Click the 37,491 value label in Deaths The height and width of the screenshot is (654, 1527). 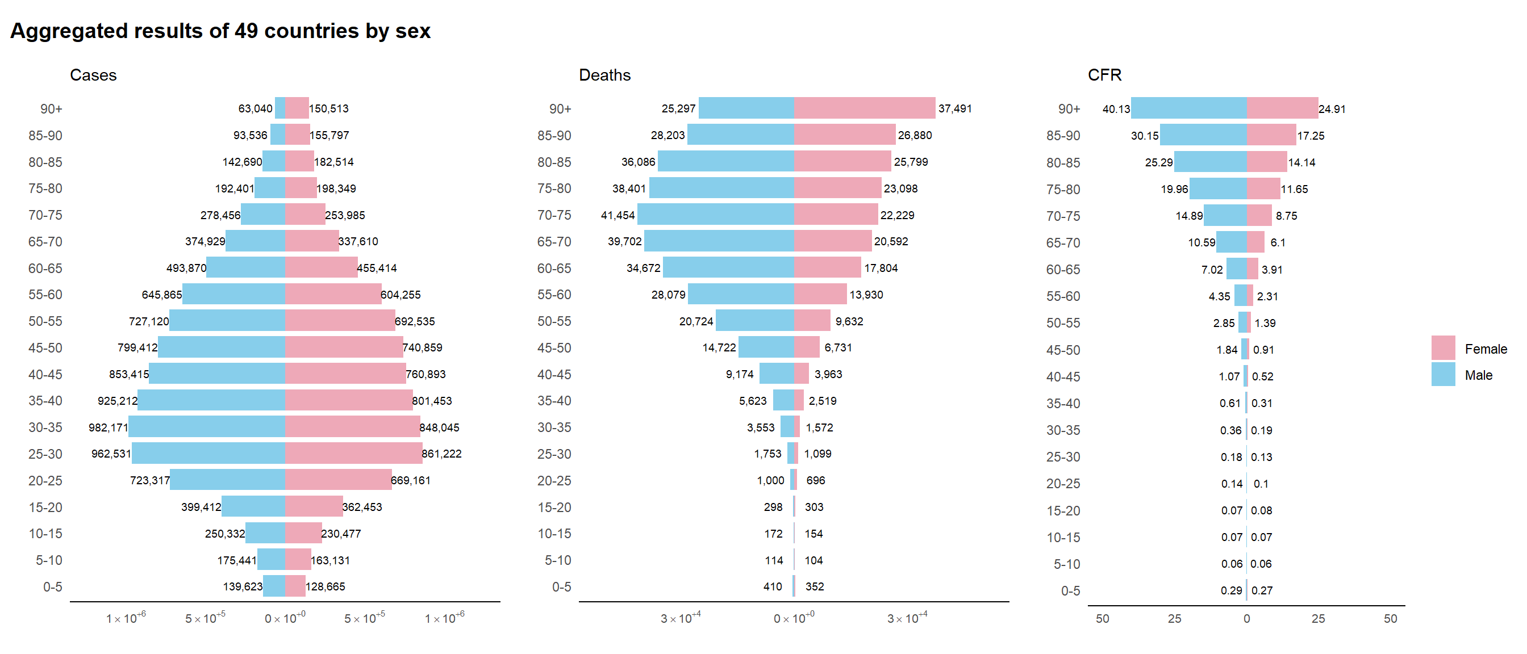[x=954, y=108]
